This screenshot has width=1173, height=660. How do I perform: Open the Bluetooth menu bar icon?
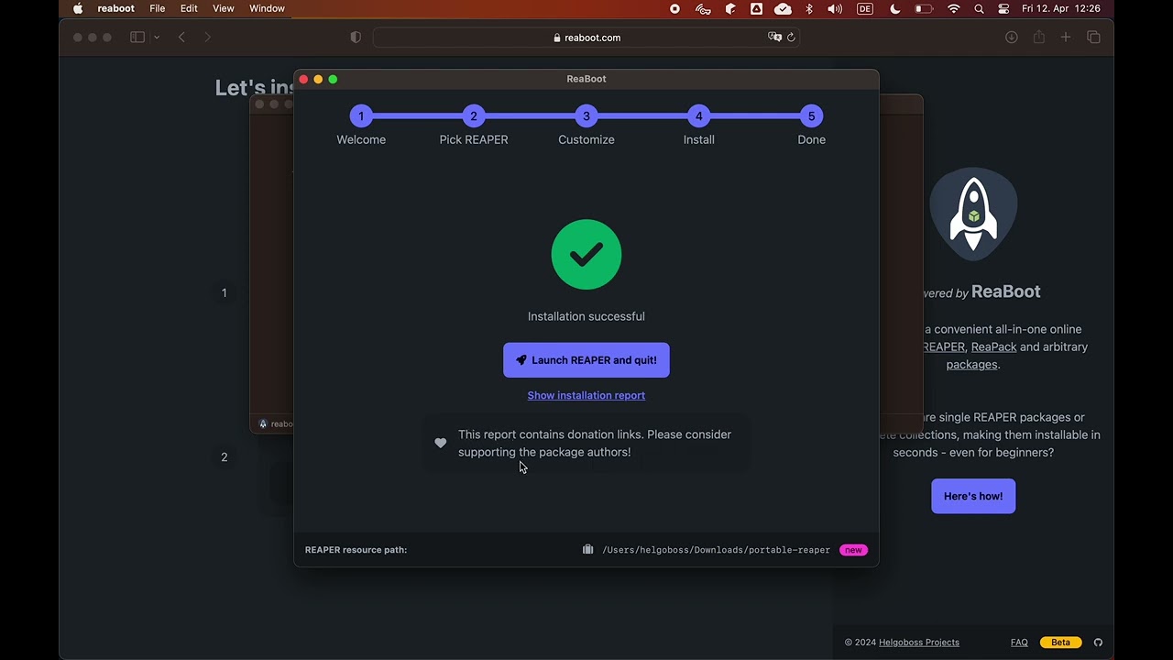pyautogui.click(x=809, y=9)
